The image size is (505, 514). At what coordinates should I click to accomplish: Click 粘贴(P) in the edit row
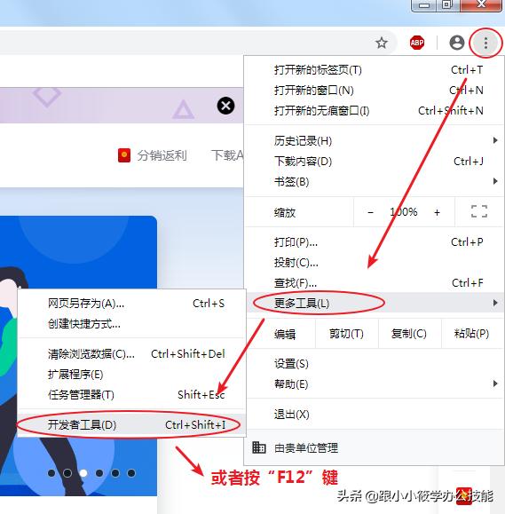click(x=472, y=334)
